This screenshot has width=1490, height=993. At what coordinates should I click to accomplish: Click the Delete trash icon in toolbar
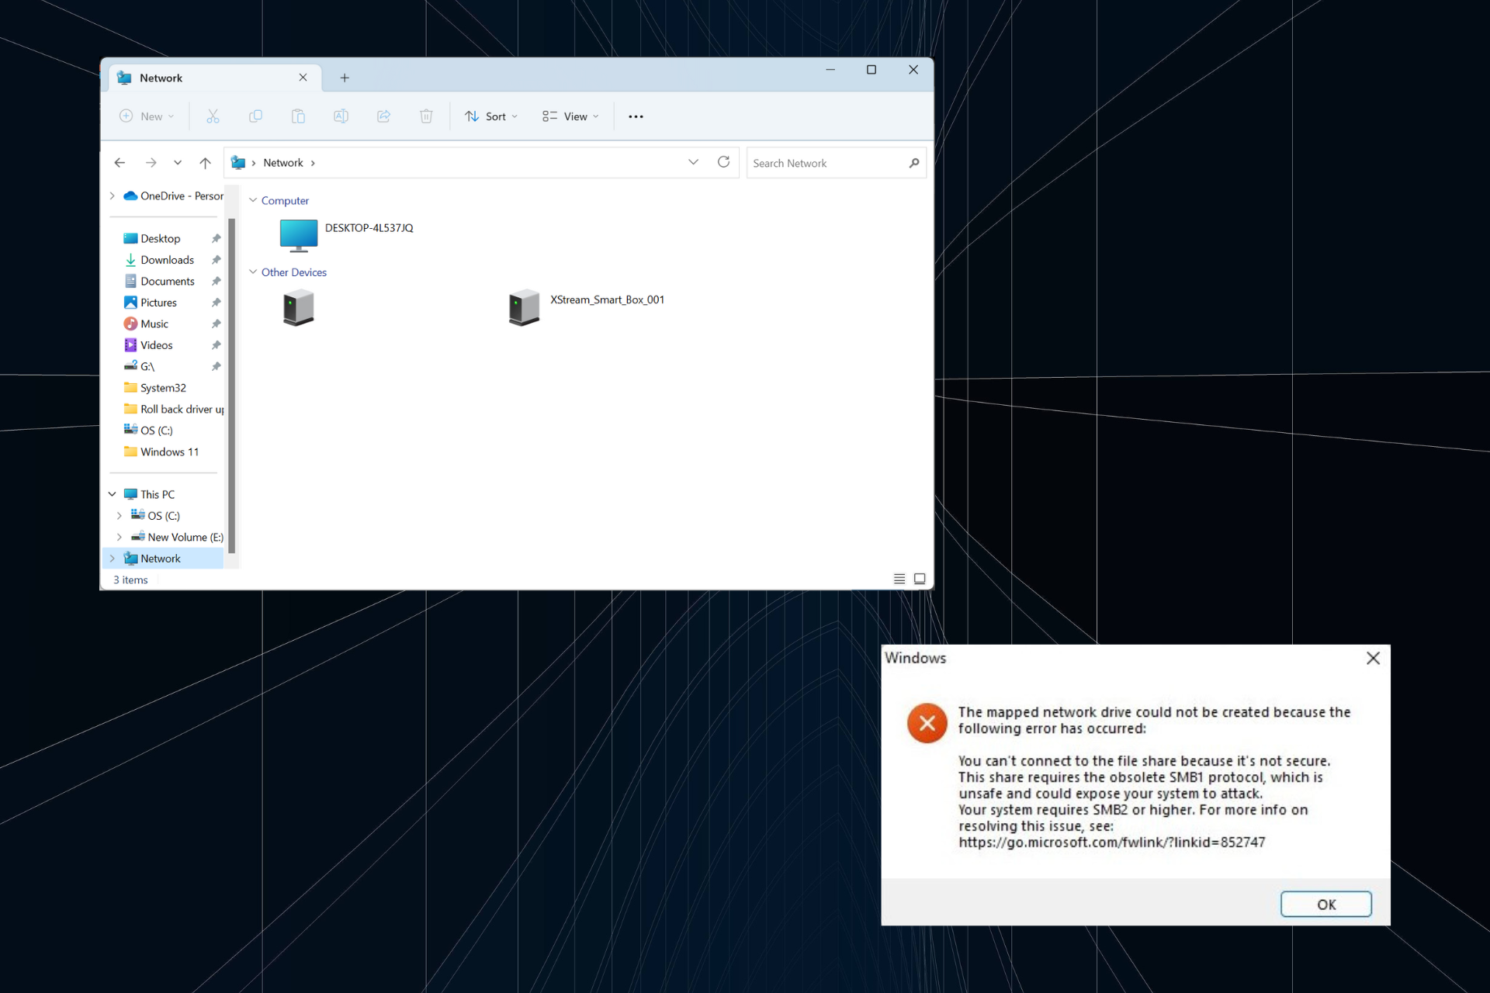(x=426, y=116)
